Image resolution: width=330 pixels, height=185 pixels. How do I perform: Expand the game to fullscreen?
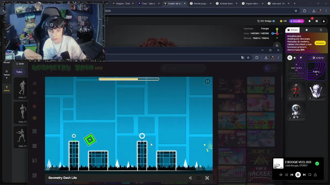[x=207, y=178]
